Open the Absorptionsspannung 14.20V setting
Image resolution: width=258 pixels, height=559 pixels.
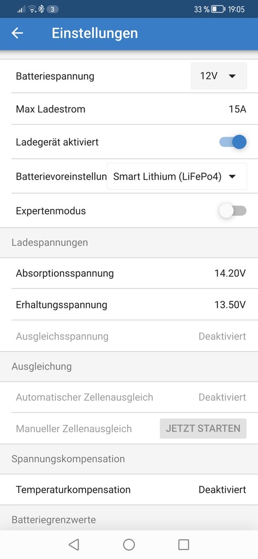(129, 273)
